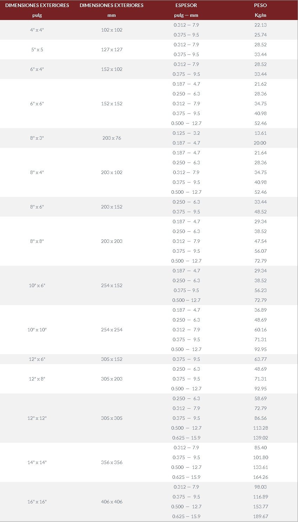The image size is (298, 522).
Task: Select the Kg/m unit subheader
Action: click(260, 15)
